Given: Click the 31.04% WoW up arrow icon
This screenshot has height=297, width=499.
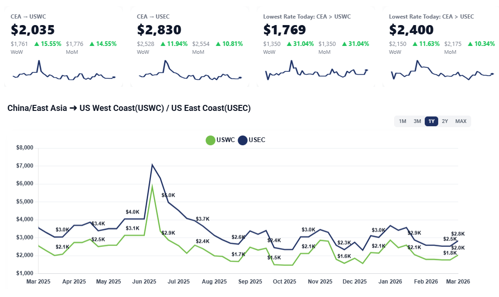Looking at the screenshot, I should (288, 44).
